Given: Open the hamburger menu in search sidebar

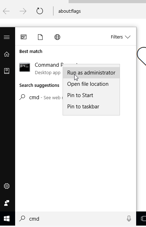Looking at the screenshot, I should click(x=7, y=37).
